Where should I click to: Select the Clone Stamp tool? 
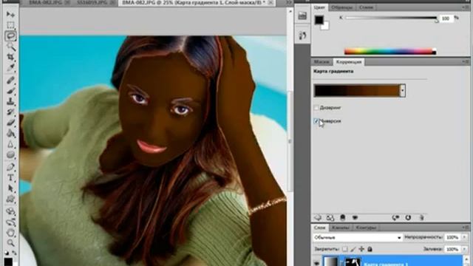[10, 101]
